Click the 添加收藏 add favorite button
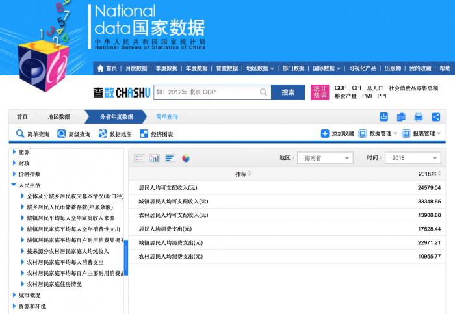 click(337, 133)
